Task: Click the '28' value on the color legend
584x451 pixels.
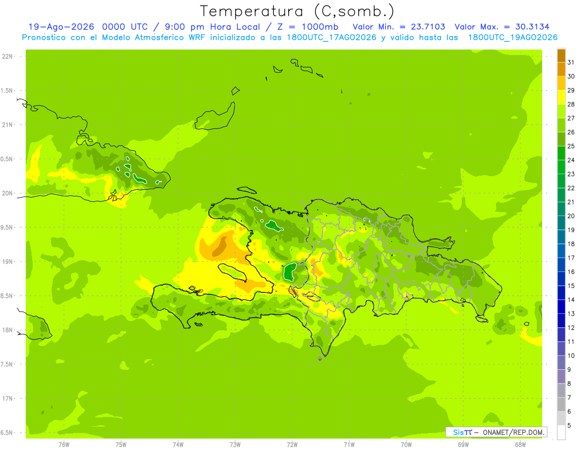Action: [x=571, y=104]
